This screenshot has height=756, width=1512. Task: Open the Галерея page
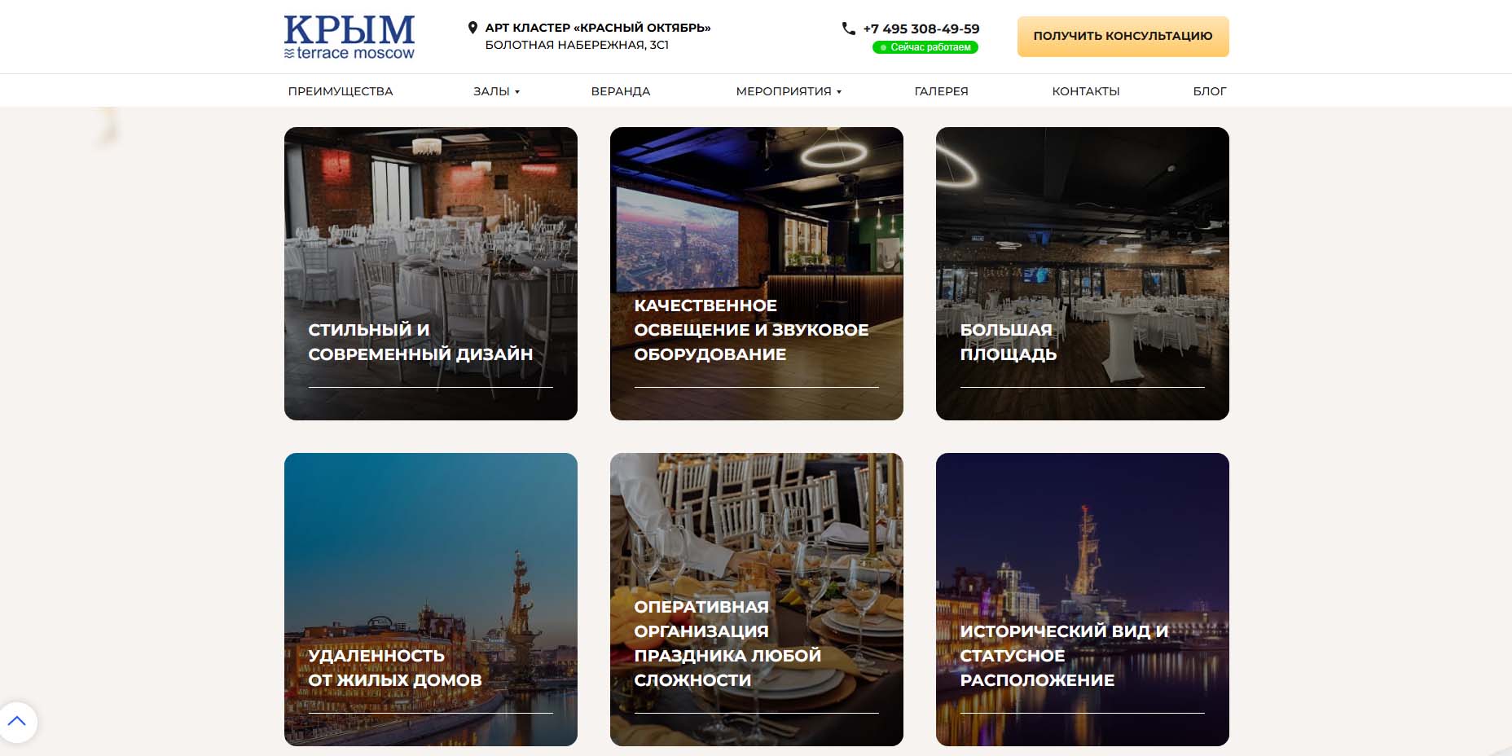click(x=941, y=91)
